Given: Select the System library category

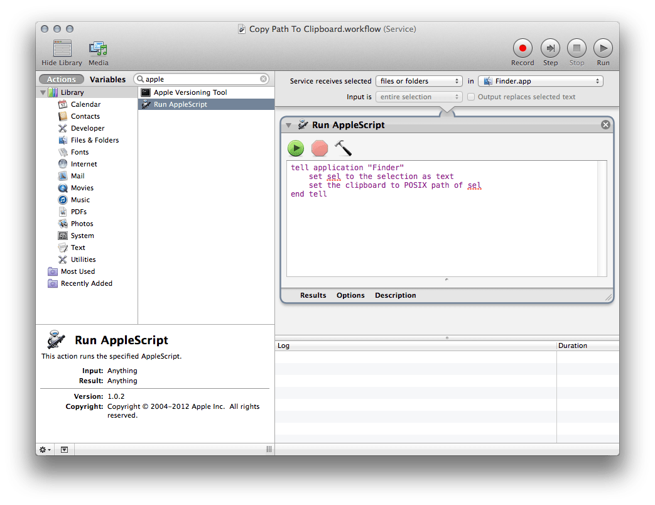Looking at the screenshot, I should 82,236.
